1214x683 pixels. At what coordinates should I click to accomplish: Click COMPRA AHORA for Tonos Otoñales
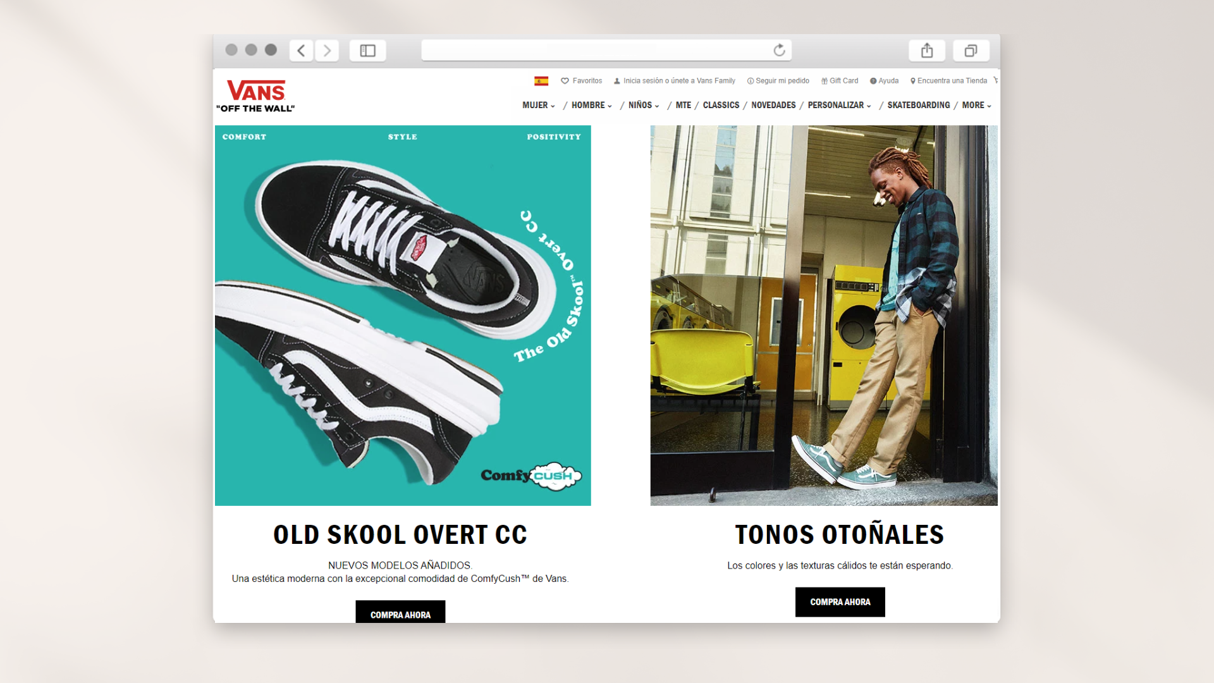click(x=840, y=601)
